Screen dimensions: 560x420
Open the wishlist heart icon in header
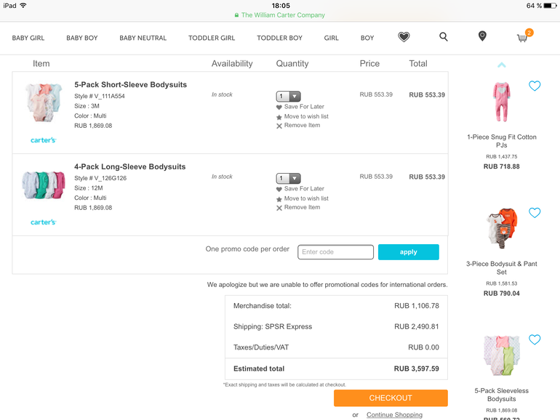404,37
